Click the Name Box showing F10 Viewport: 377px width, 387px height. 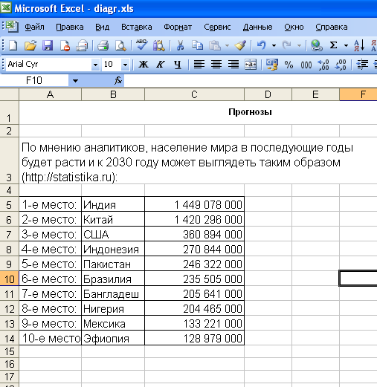(x=34, y=80)
